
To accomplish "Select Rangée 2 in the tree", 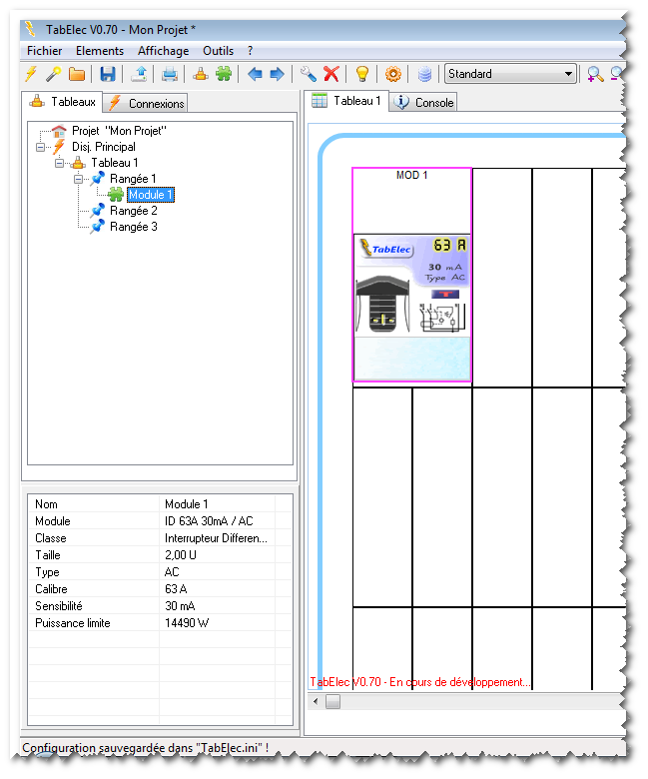I will click(x=134, y=211).
